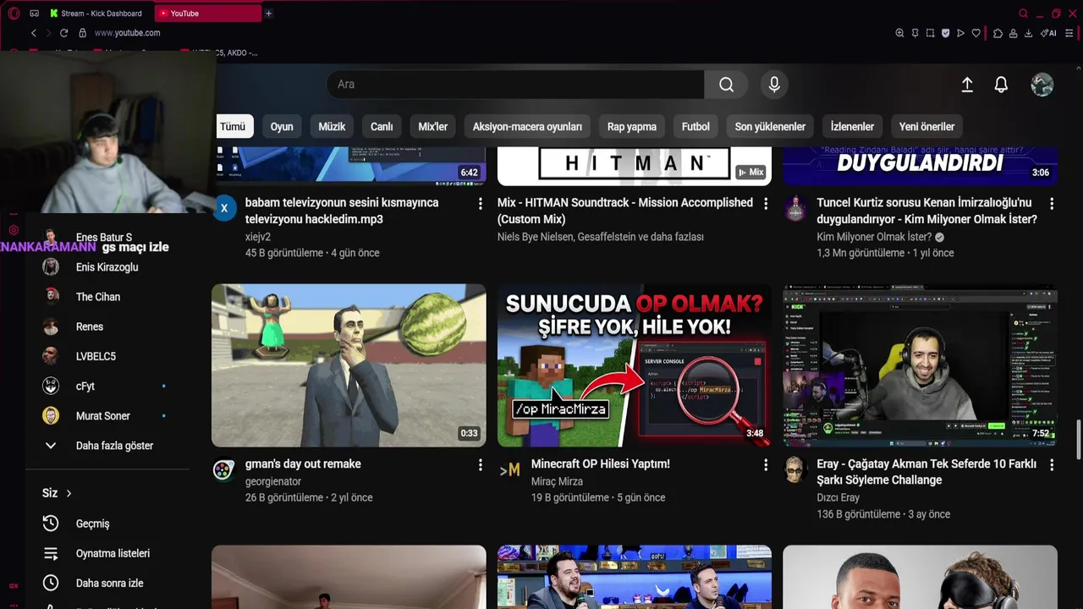This screenshot has height=609, width=1083.
Task: Start voice search with the microphone
Action: pyautogui.click(x=773, y=85)
